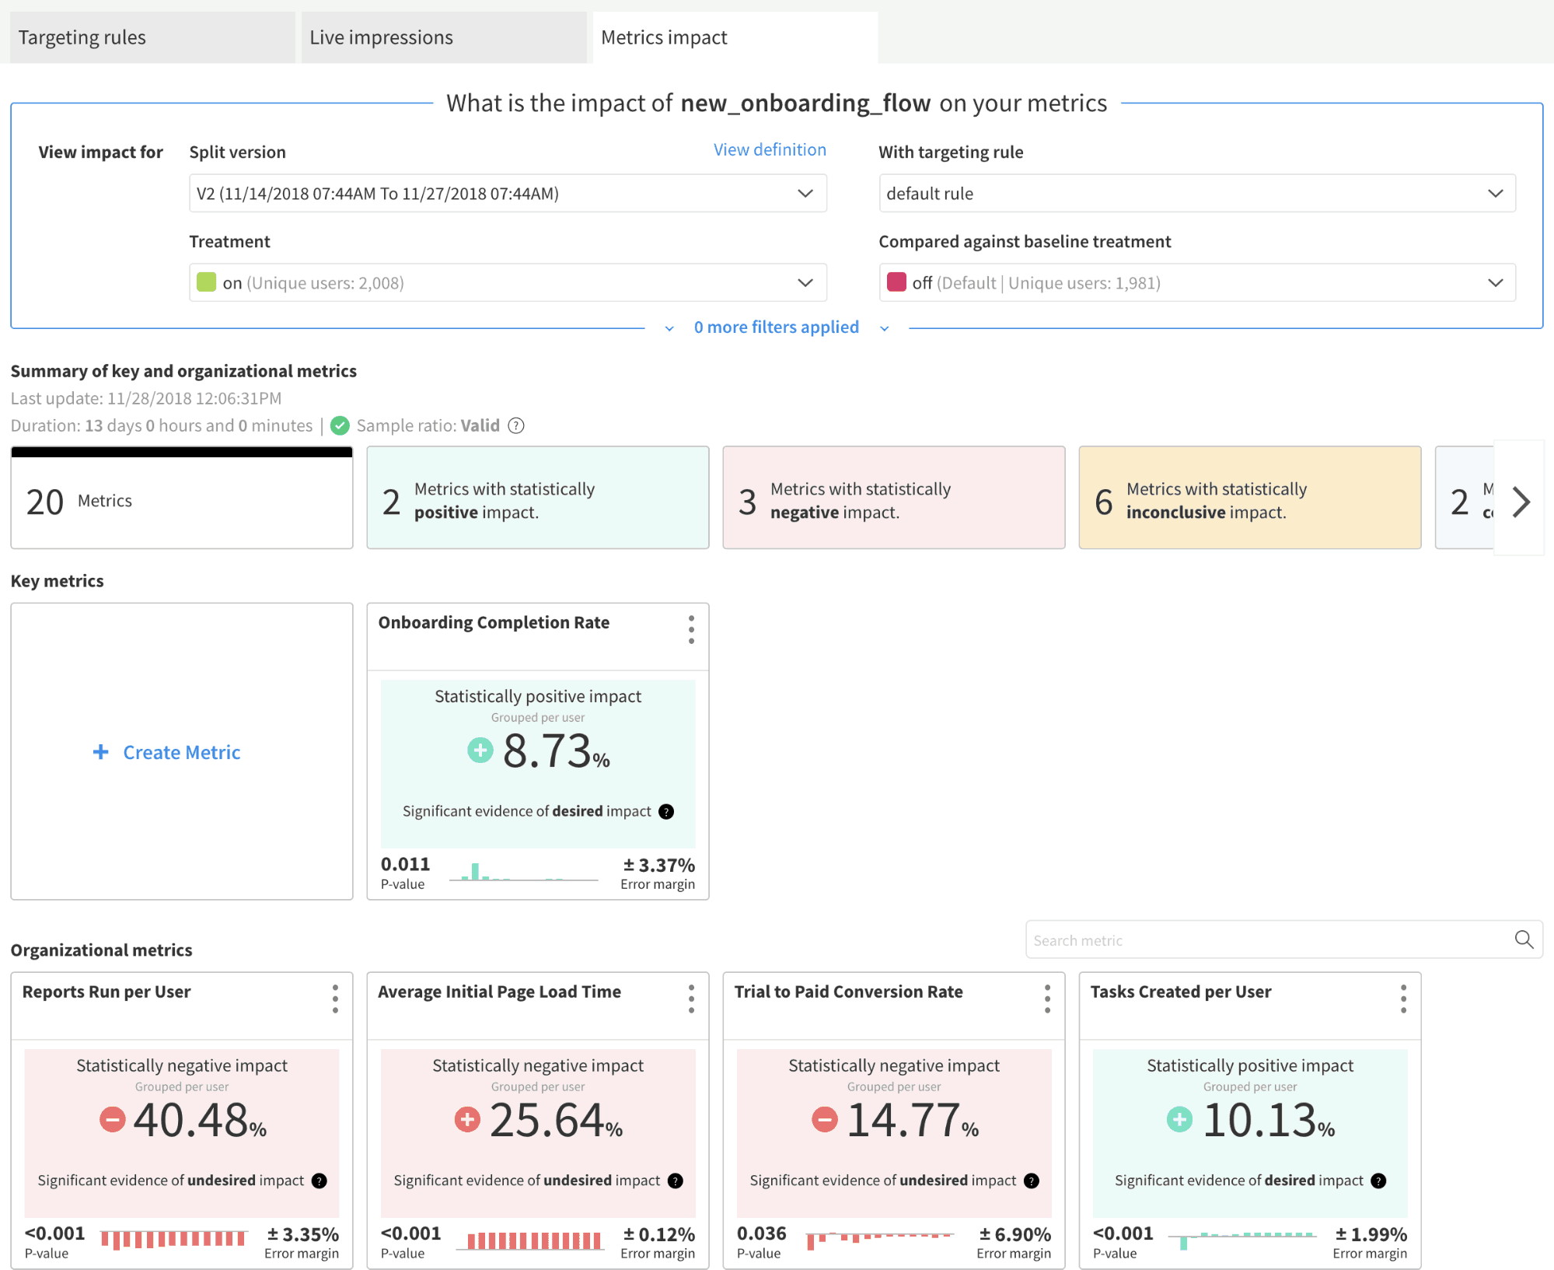This screenshot has width=1554, height=1270.
Task: Click the undesired impact help icon on Reports card
Action: [x=318, y=1181]
